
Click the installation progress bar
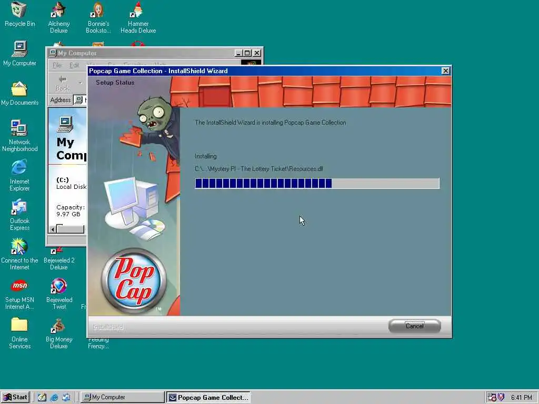317,183
